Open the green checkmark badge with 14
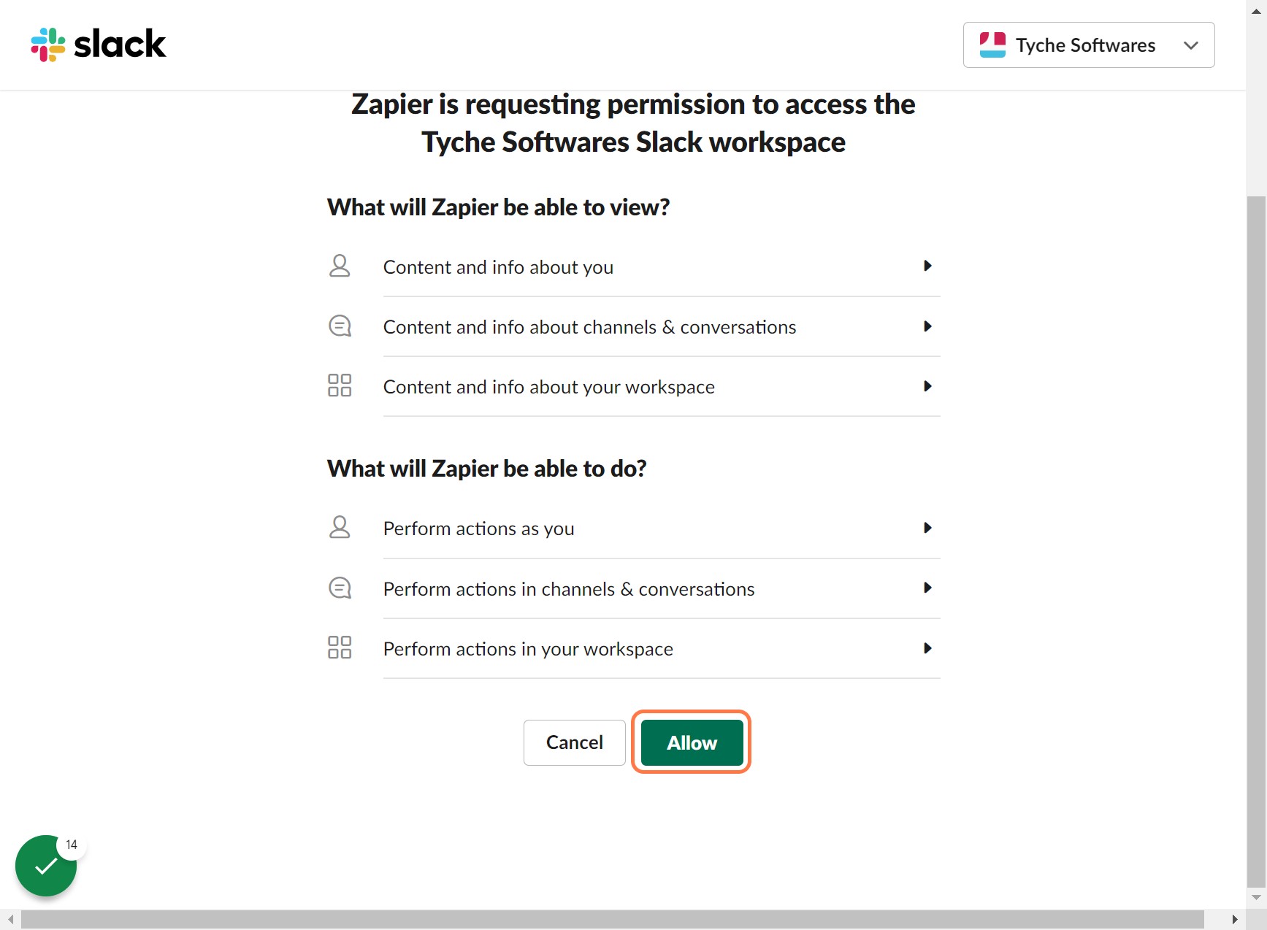Screen dimensions: 1267x930 [47, 866]
